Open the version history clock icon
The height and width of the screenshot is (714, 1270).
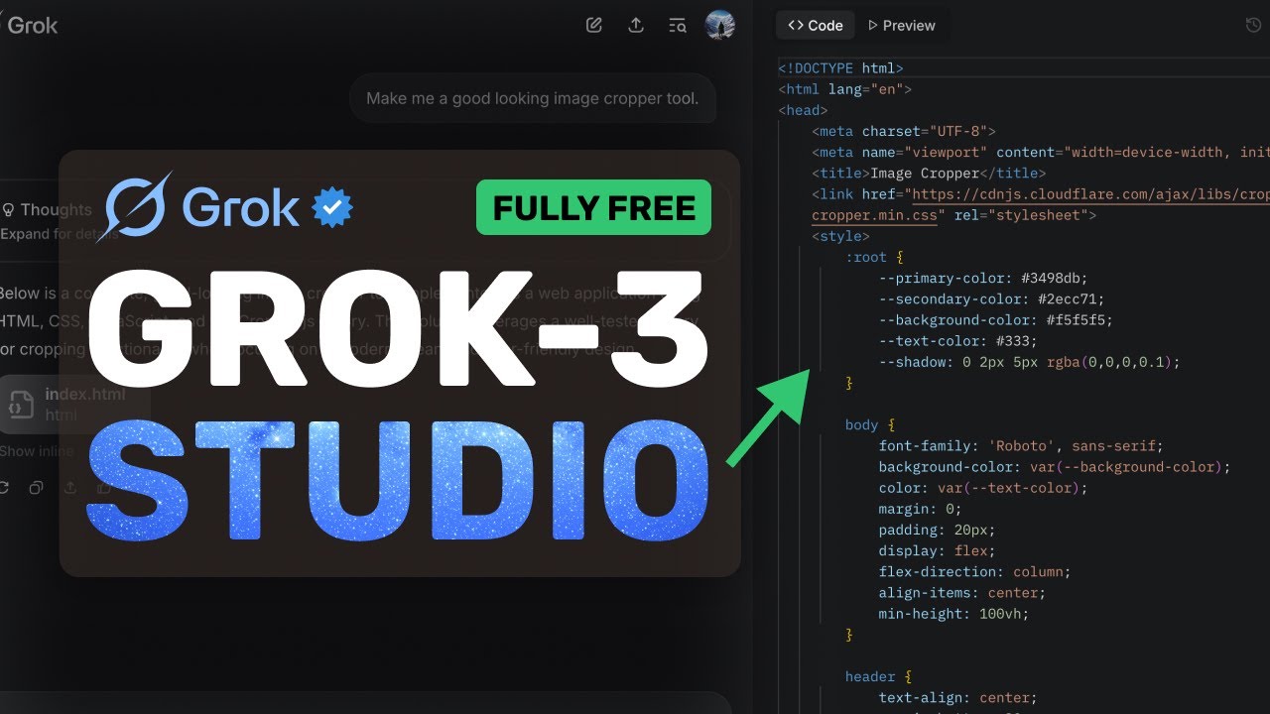point(1253,26)
